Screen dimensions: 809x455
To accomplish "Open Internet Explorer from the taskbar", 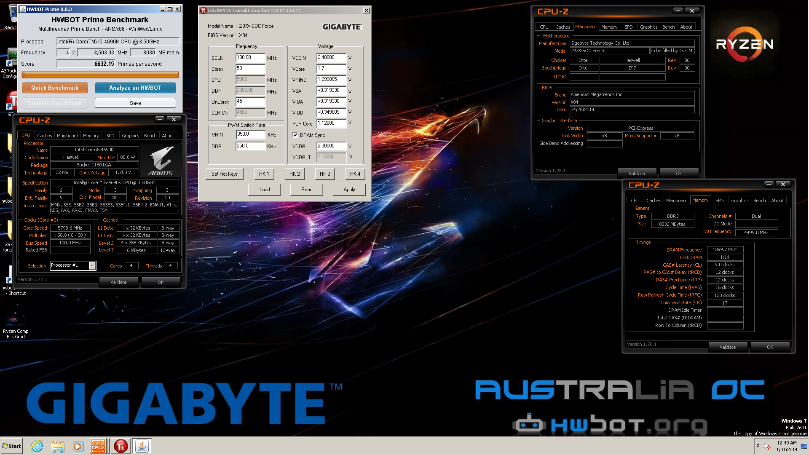I will 37,446.
